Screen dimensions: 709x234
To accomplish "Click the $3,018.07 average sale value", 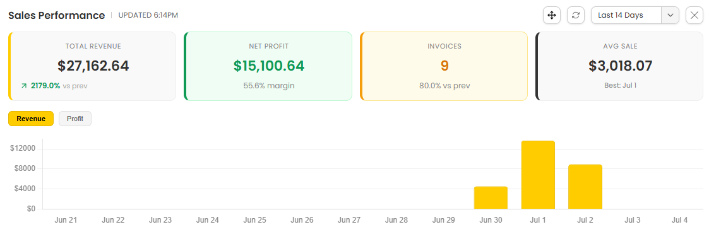I will point(621,66).
